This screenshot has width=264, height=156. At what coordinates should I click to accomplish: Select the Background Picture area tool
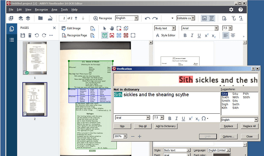coord(126,36)
